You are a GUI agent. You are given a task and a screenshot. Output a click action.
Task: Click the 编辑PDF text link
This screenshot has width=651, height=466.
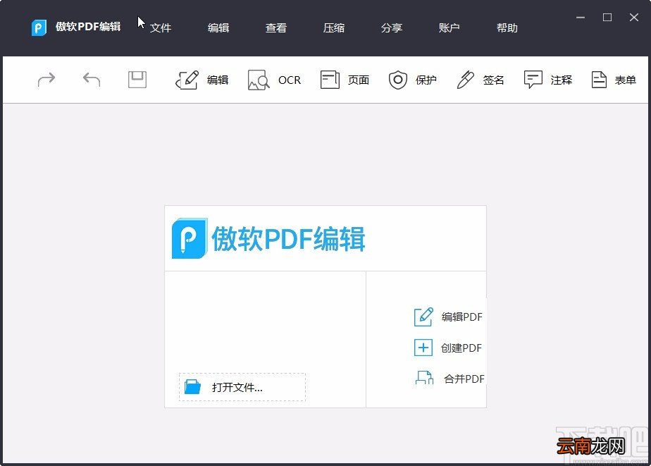[461, 317]
